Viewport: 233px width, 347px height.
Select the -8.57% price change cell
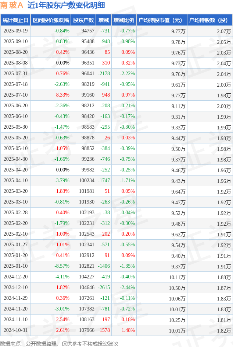point(62,266)
